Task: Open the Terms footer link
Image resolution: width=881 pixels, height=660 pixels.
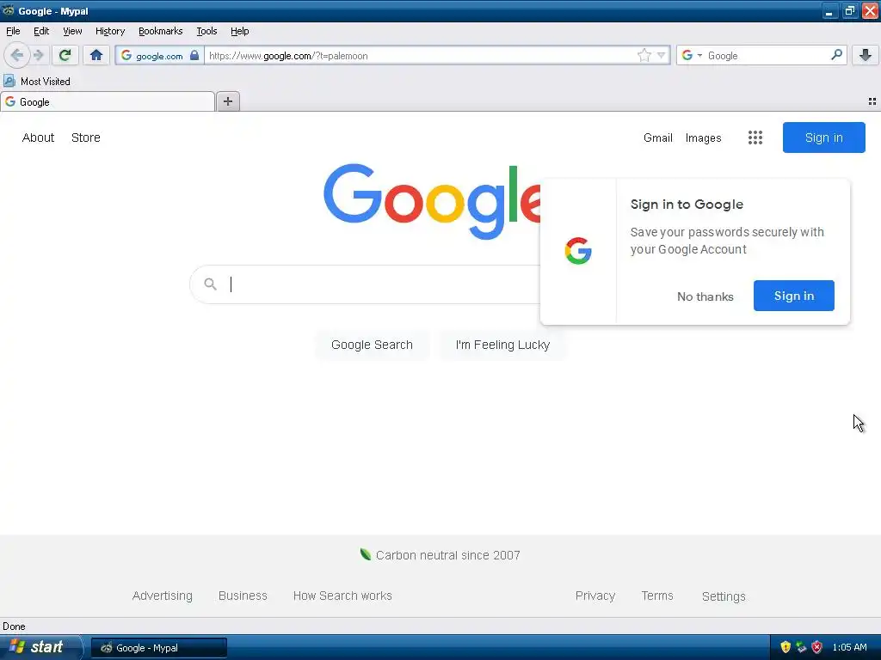Action: pos(657,596)
